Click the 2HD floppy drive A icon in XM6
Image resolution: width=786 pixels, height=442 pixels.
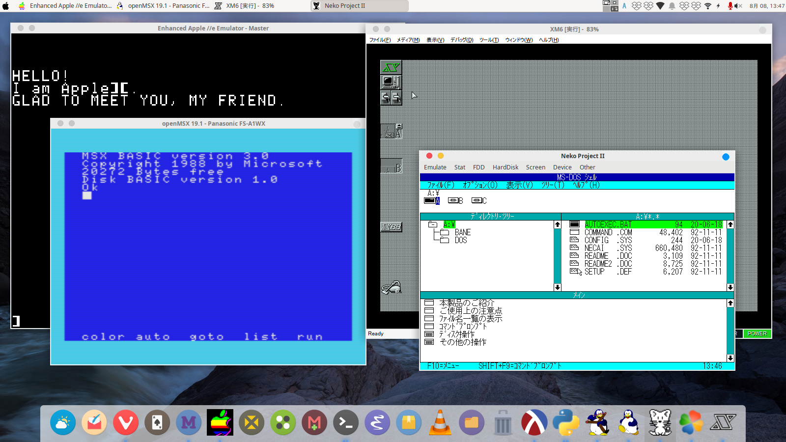tap(392, 131)
